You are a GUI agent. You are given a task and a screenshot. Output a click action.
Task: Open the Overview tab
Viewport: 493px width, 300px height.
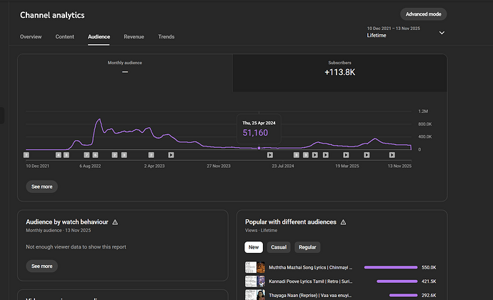31,36
